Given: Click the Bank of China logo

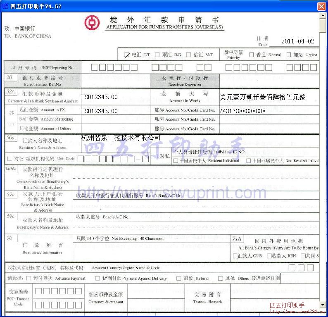Looking at the screenshot, I should pos(92,22).
